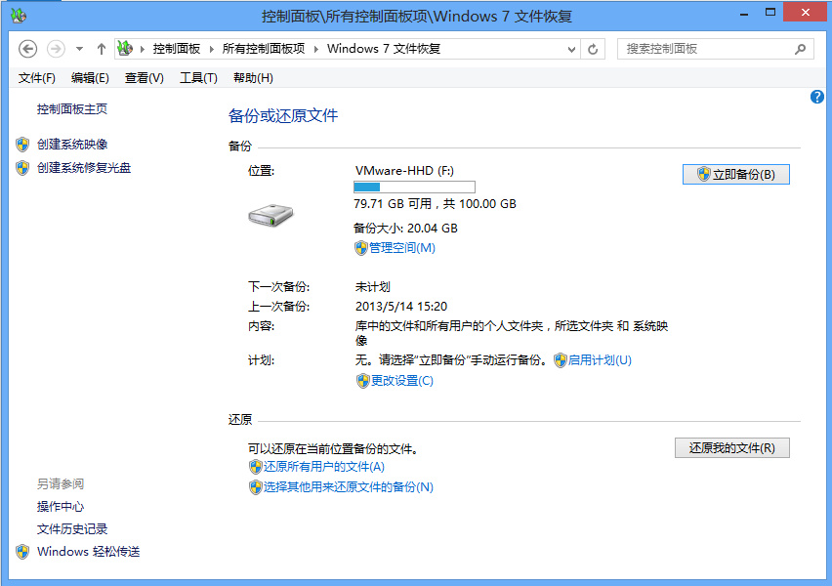Go up one level with up arrow
This screenshot has height=586, width=832.
click(x=102, y=49)
